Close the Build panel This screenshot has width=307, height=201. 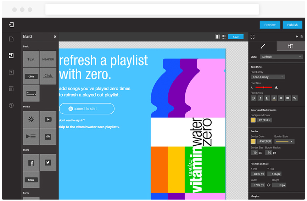[55, 37]
